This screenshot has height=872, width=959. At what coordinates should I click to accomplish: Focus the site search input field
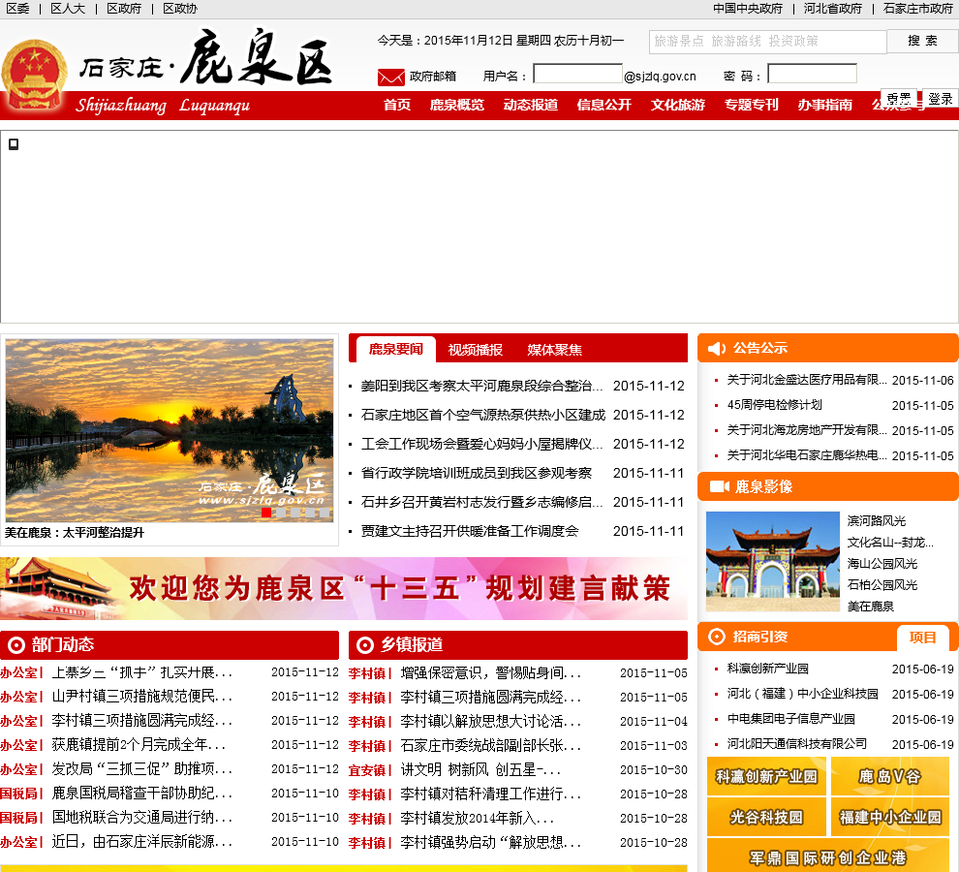[767, 42]
